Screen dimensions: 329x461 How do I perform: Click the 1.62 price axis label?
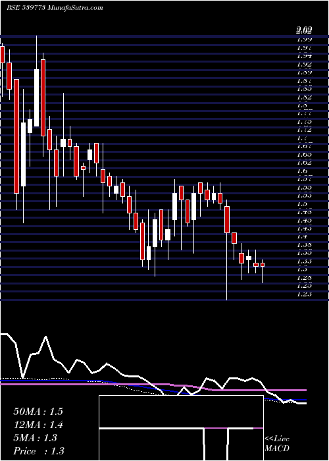pyautogui.click(x=304, y=162)
